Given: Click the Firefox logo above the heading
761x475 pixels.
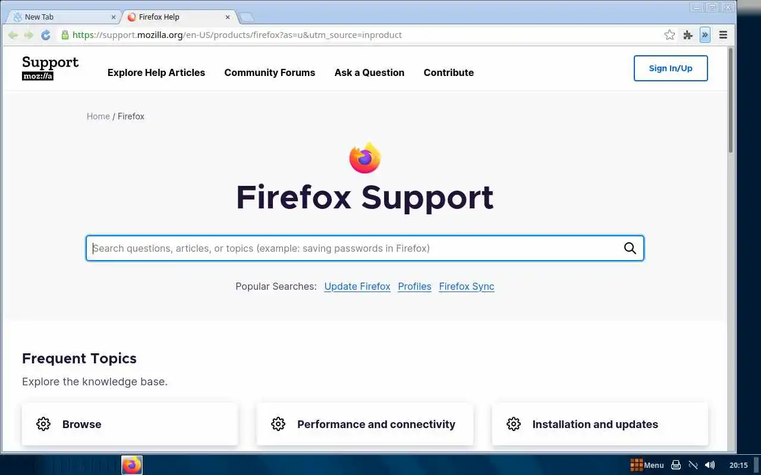Looking at the screenshot, I should point(364,158).
